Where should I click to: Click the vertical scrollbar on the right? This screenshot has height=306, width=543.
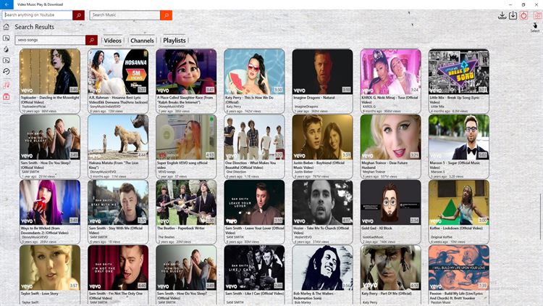pos(541,216)
